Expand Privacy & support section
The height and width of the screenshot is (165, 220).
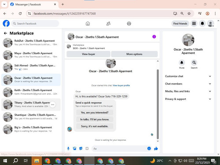[x=188, y=99]
